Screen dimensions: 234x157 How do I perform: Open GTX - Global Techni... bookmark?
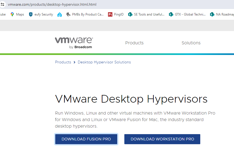(x=187, y=14)
